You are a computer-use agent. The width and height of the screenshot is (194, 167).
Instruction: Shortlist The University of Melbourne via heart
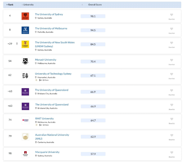pos(171,29)
